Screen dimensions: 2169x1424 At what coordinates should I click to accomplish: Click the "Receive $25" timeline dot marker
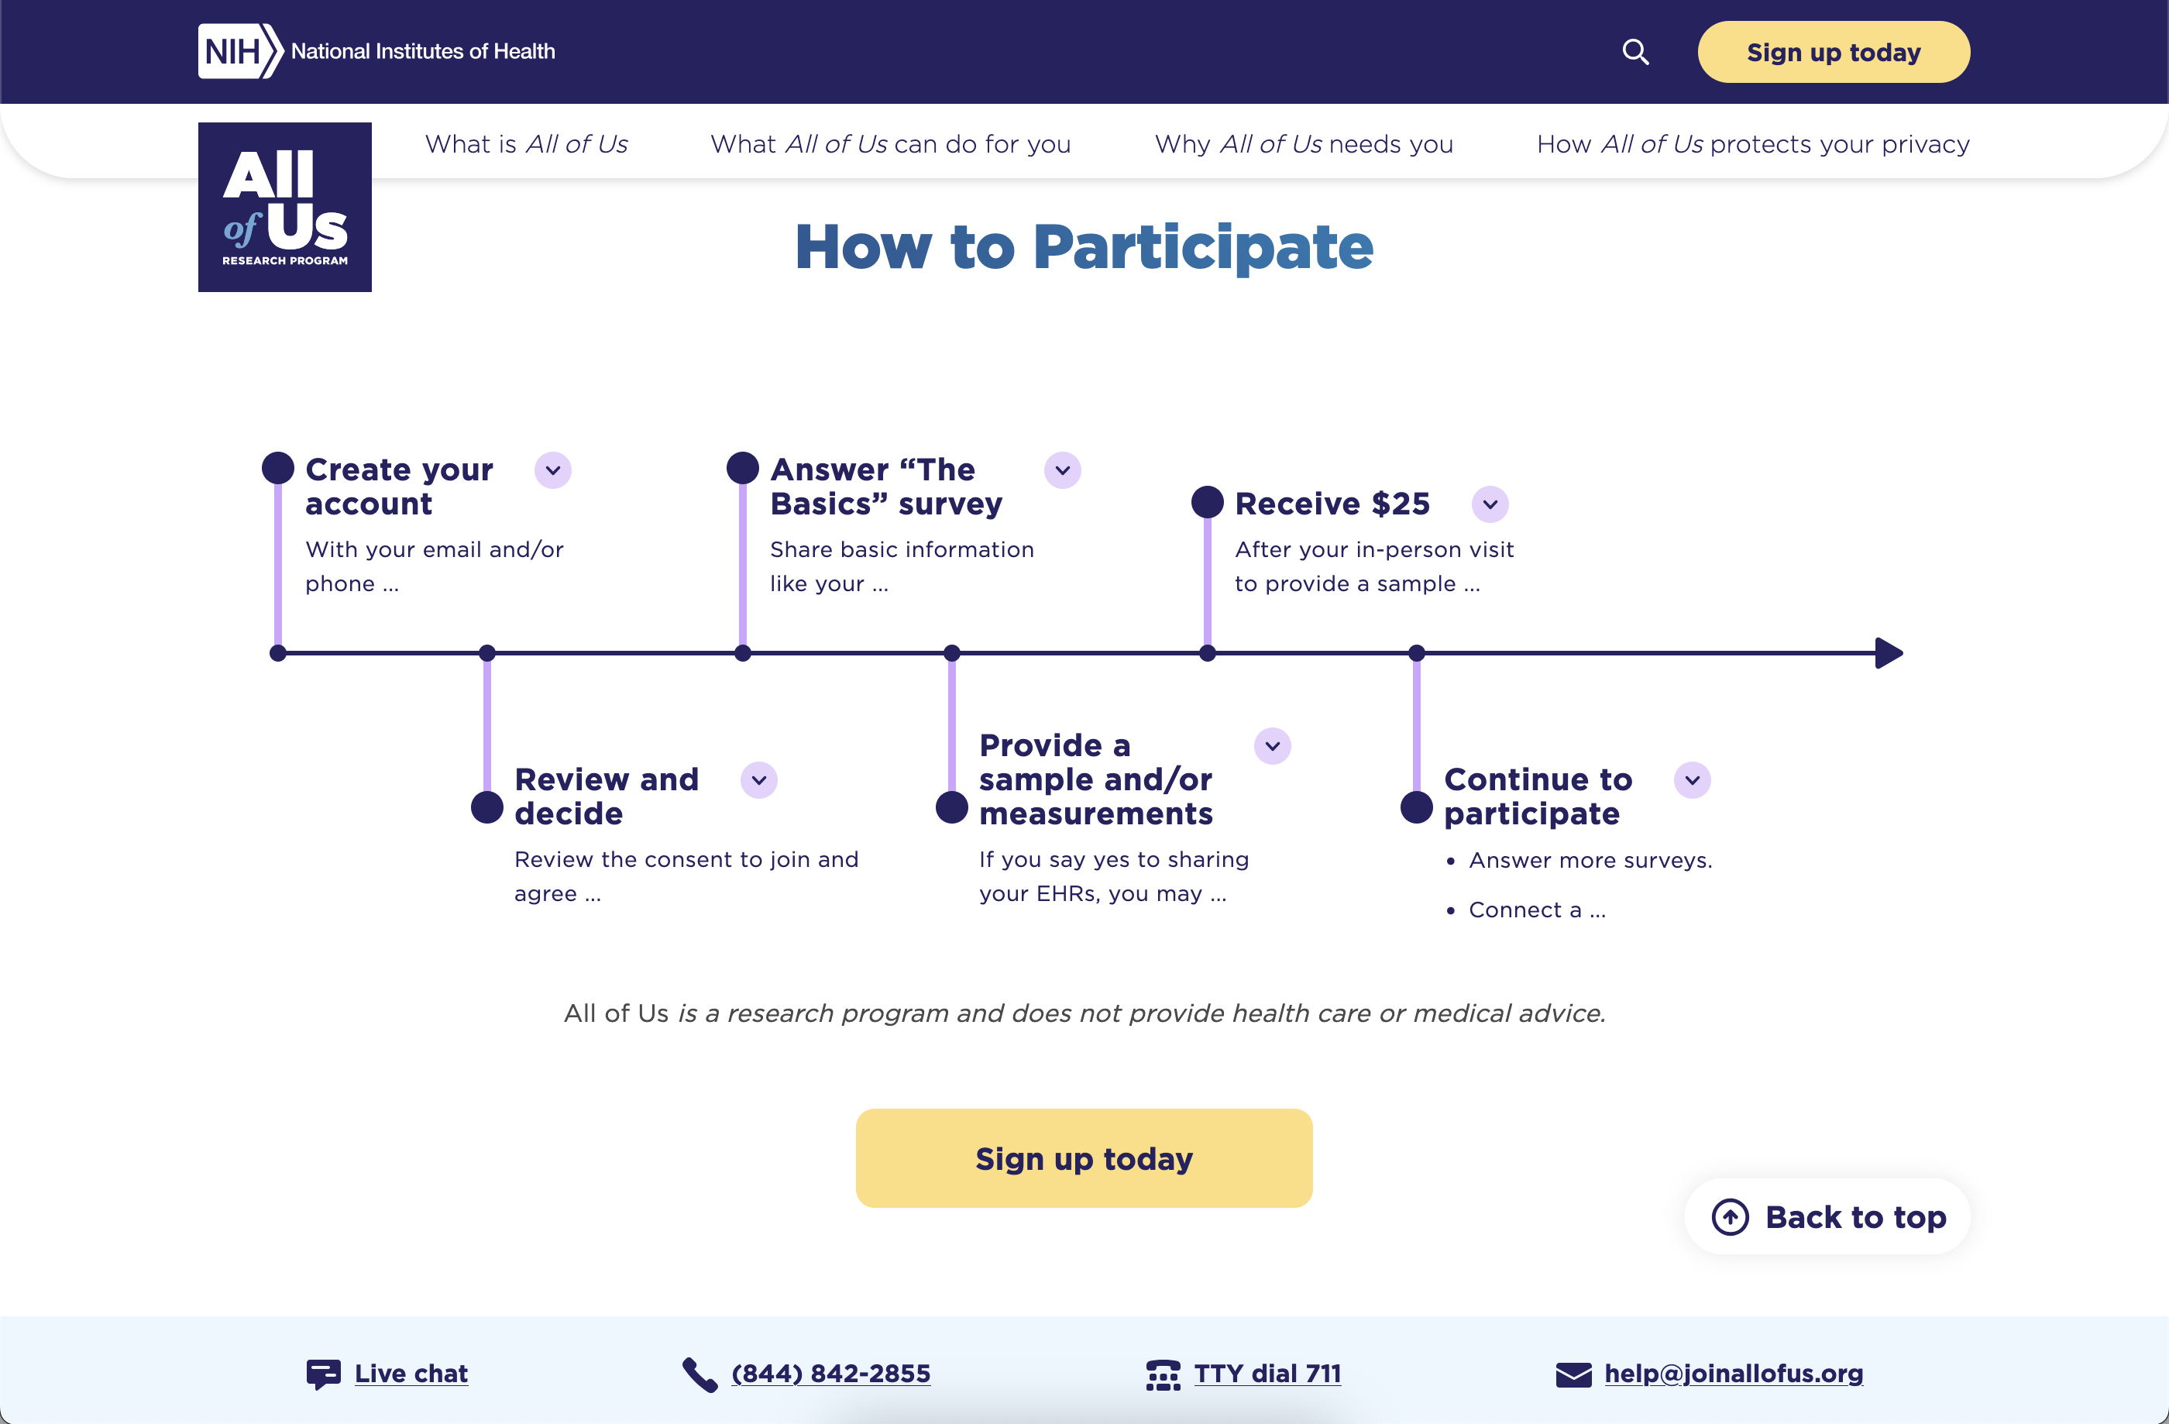point(1207,501)
